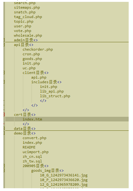Click the checkorder.php entry

click(38, 49)
